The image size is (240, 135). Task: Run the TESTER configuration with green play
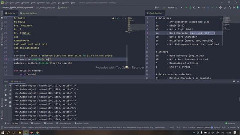pyautogui.click(x=186, y=7)
